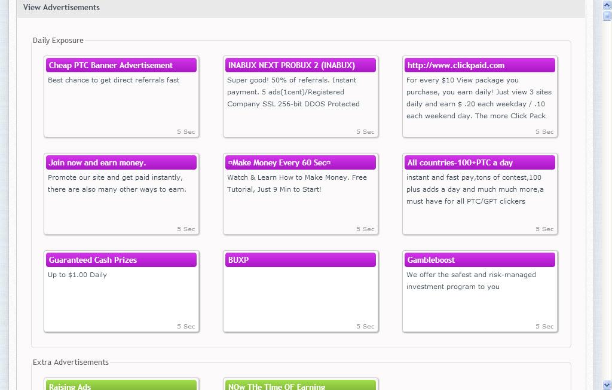
Task: Click the Extra Advertisements section label
Action: tap(71, 362)
